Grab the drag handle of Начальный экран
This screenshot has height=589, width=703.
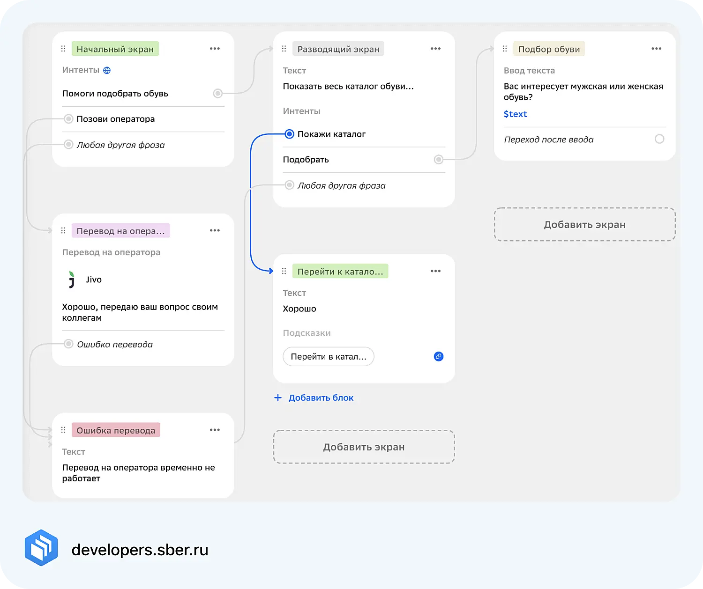pyautogui.click(x=63, y=49)
